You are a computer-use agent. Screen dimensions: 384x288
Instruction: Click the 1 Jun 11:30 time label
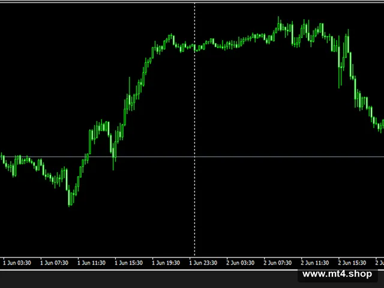point(92,263)
